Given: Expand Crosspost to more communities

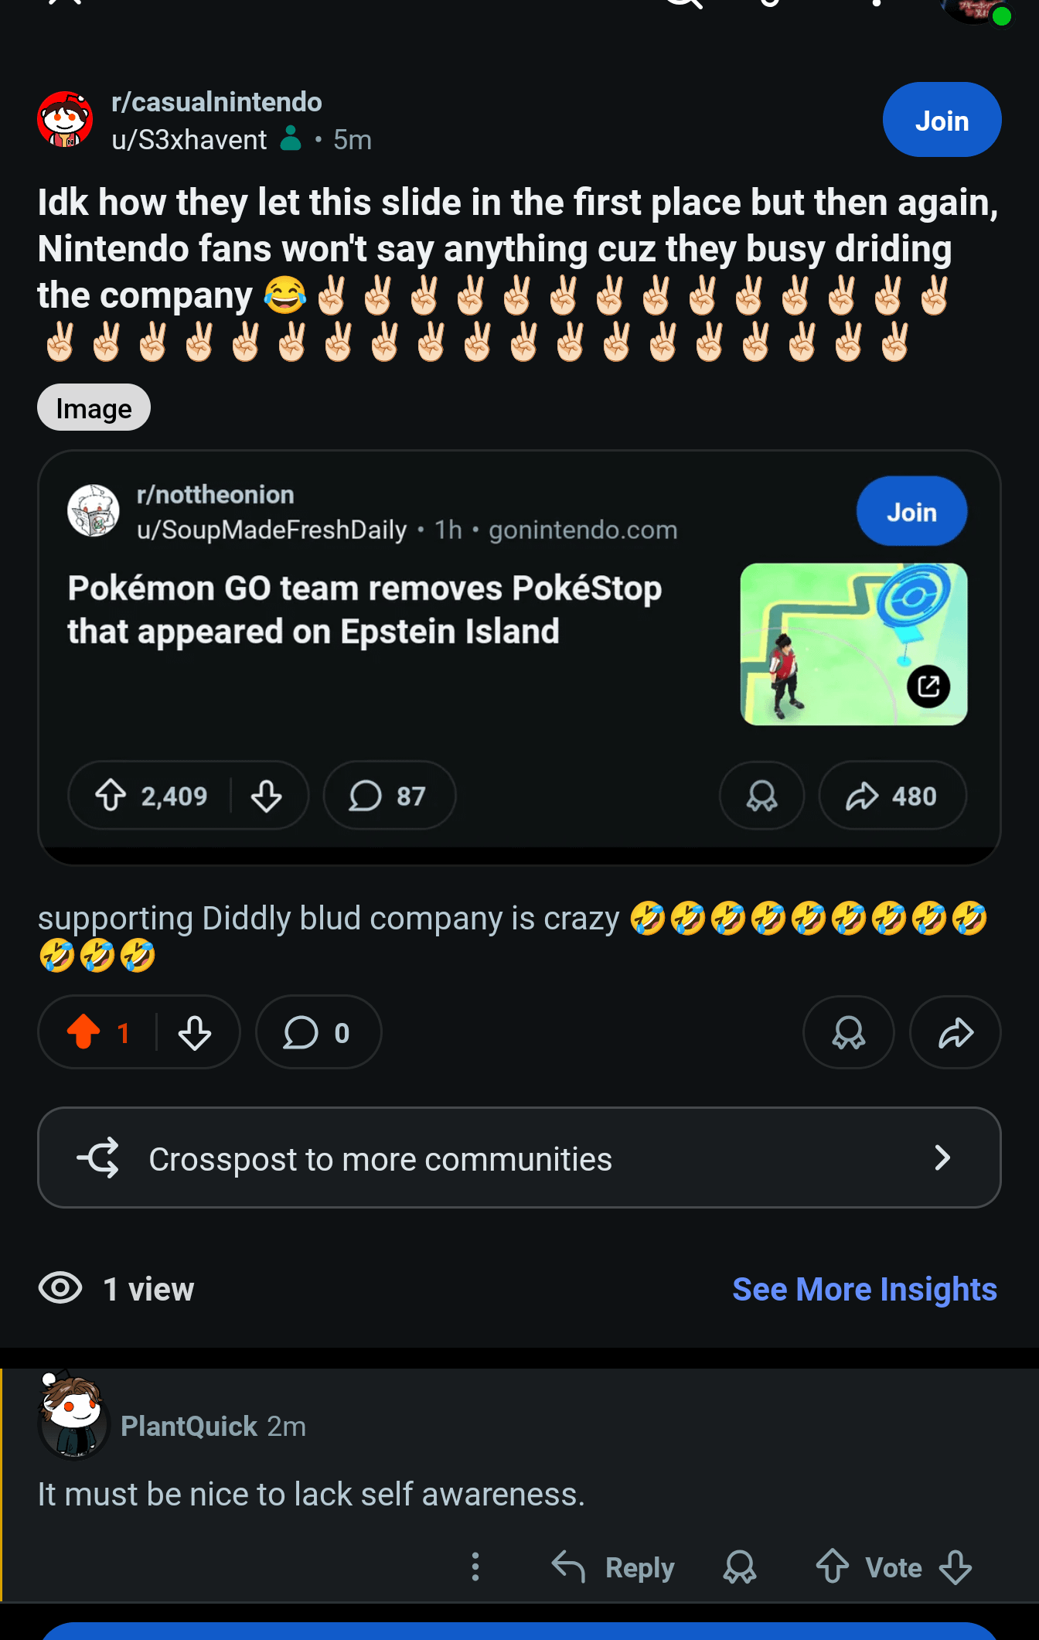Looking at the screenshot, I should pos(519,1158).
